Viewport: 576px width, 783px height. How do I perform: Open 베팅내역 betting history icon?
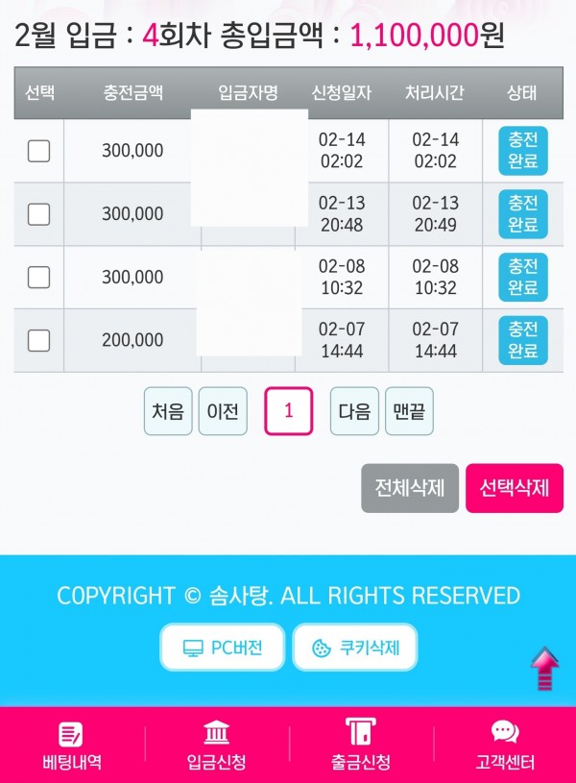pyautogui.click(x=70, y=734)
